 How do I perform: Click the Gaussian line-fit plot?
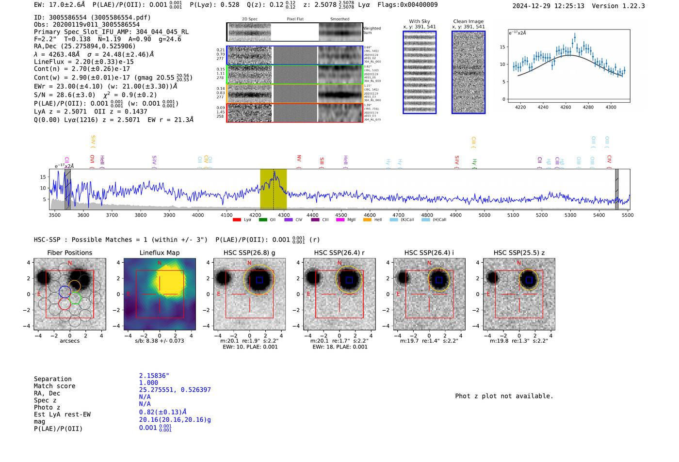(x=569, y=66)
